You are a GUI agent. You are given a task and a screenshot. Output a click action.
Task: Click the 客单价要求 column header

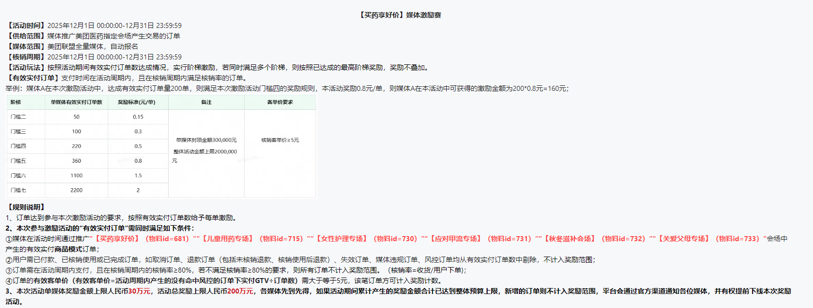tap(280, 102)
